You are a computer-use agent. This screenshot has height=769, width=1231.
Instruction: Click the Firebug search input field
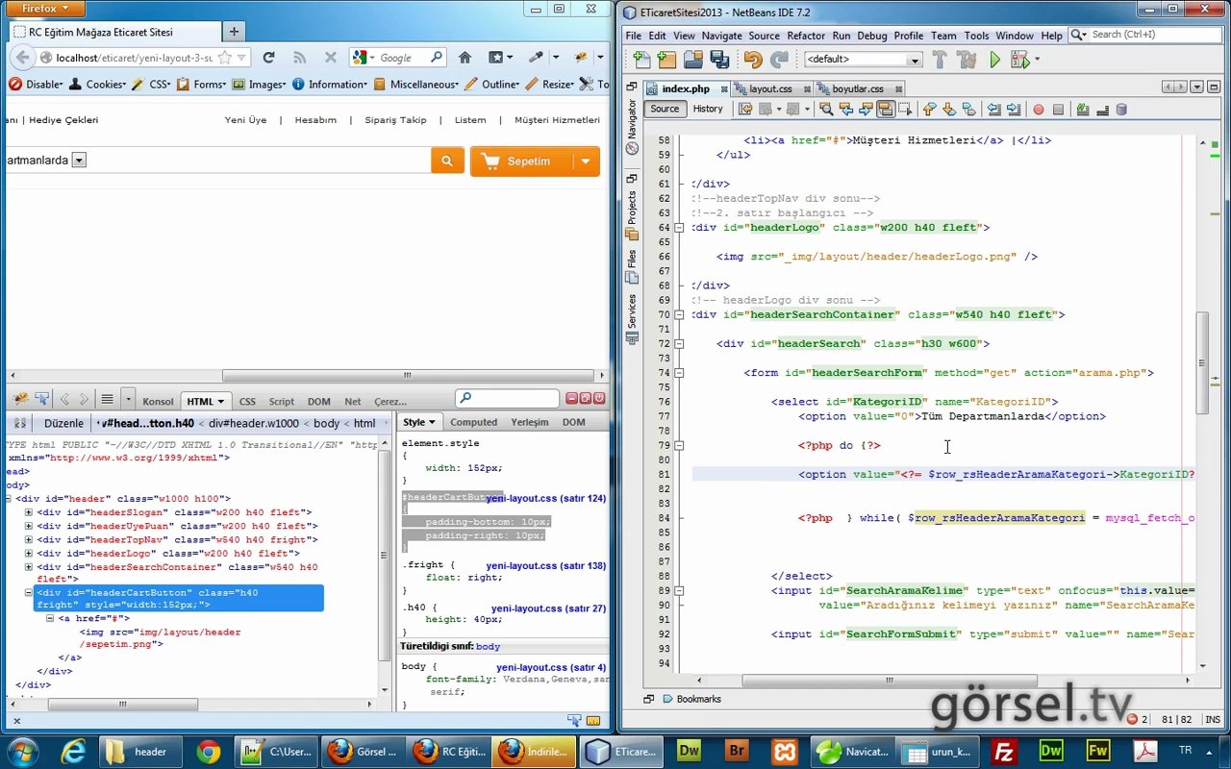pos(507,398)
